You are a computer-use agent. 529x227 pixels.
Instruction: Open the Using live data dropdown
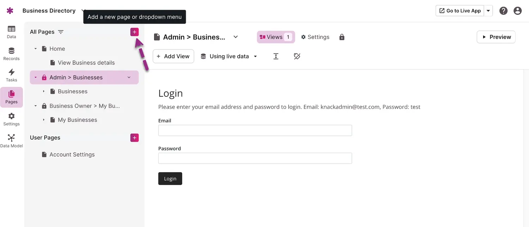[x=229, y=56]
